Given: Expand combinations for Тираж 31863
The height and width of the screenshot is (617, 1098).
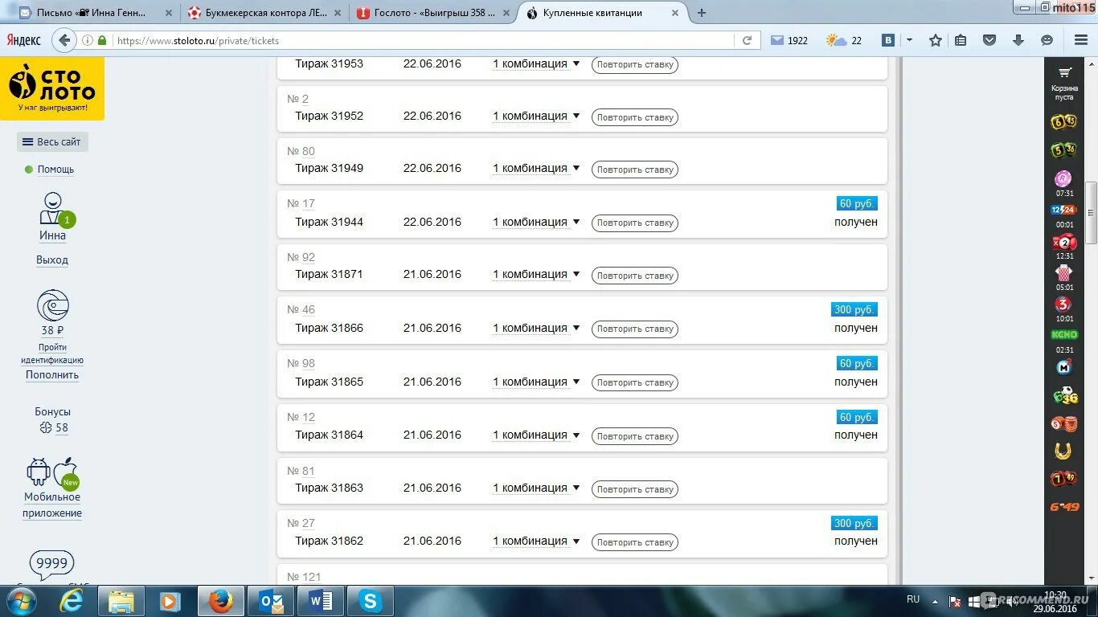Looking at the screenshot, I should tap(536, 488).
